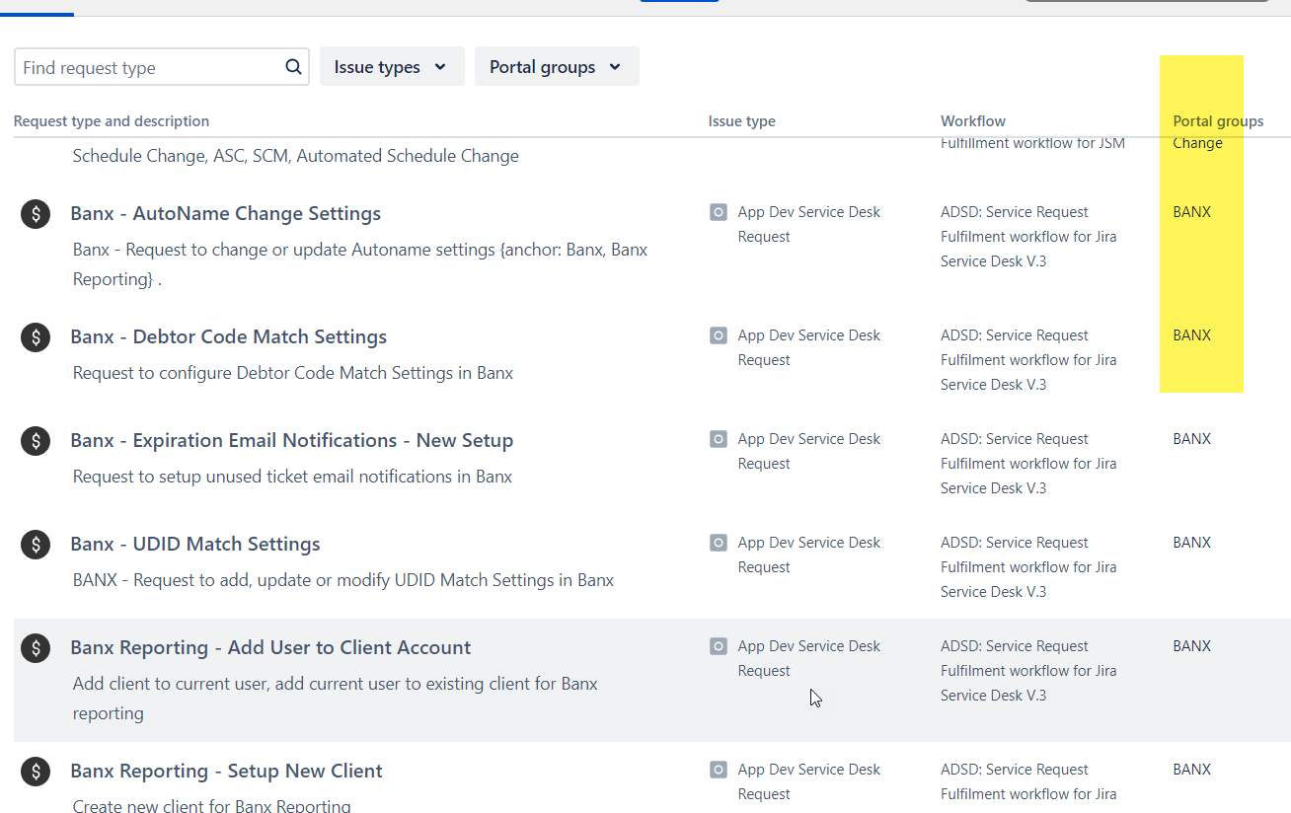Viewport: 1291px width, 813px height.
Task: Select the dollar icon for Banx - Debtor Code Match Settings
Action: [35, 336]
